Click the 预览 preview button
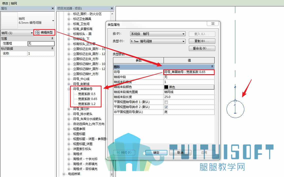284x177 pixels. [x=124, y=152]
